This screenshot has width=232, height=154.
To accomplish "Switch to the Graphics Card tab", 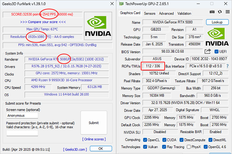I will click(130, 13).
